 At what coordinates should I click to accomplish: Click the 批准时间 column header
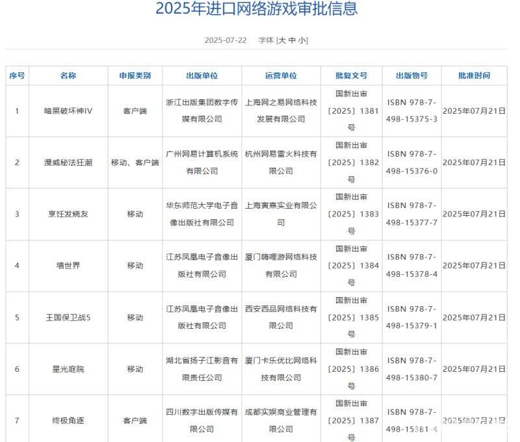(474, 75)
